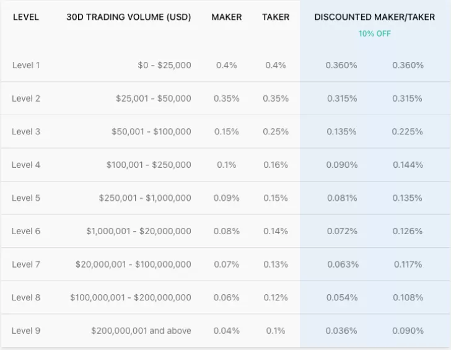451x350 pixels.
Task: Select the Level 7 row label
Action: point(26,265)
